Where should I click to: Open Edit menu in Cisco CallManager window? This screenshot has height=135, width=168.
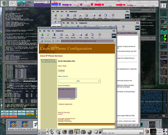click(x=44, y=31)
